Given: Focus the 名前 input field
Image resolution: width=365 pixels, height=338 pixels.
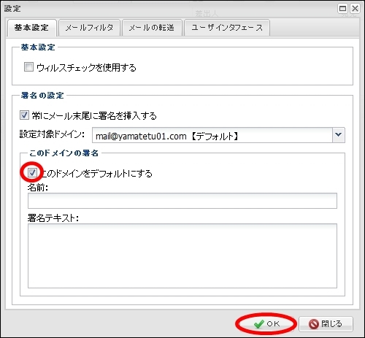Looking at the screenshot, I should (x=182, y=201).
